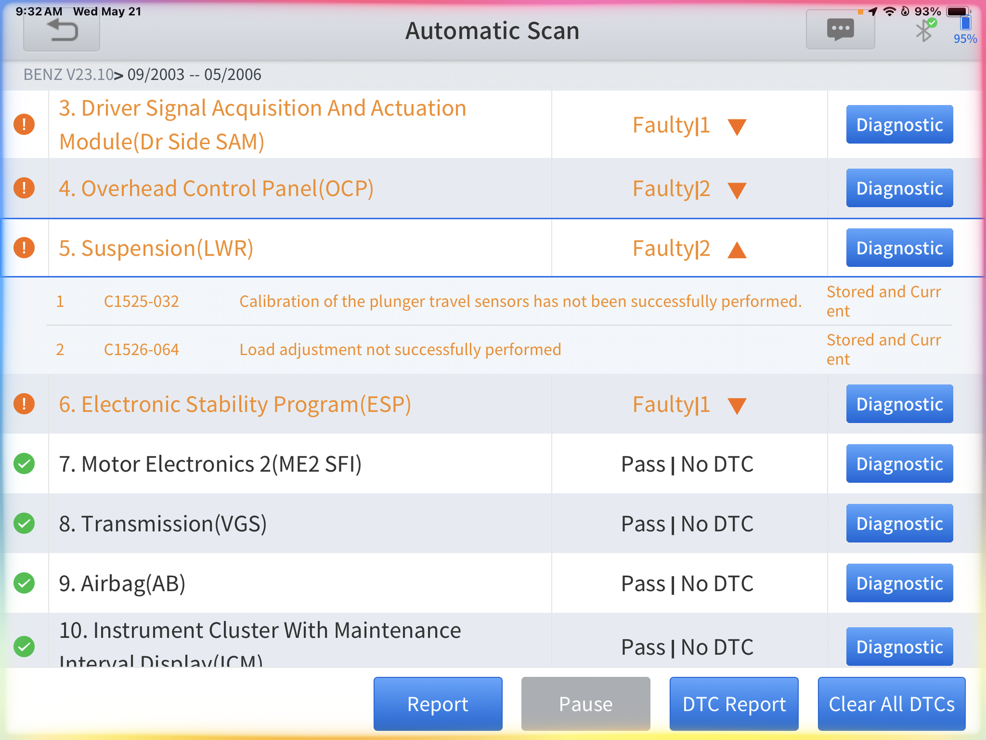Tap the VCI battery 95% indicator
986x740 pixels.
click(965, 31)
